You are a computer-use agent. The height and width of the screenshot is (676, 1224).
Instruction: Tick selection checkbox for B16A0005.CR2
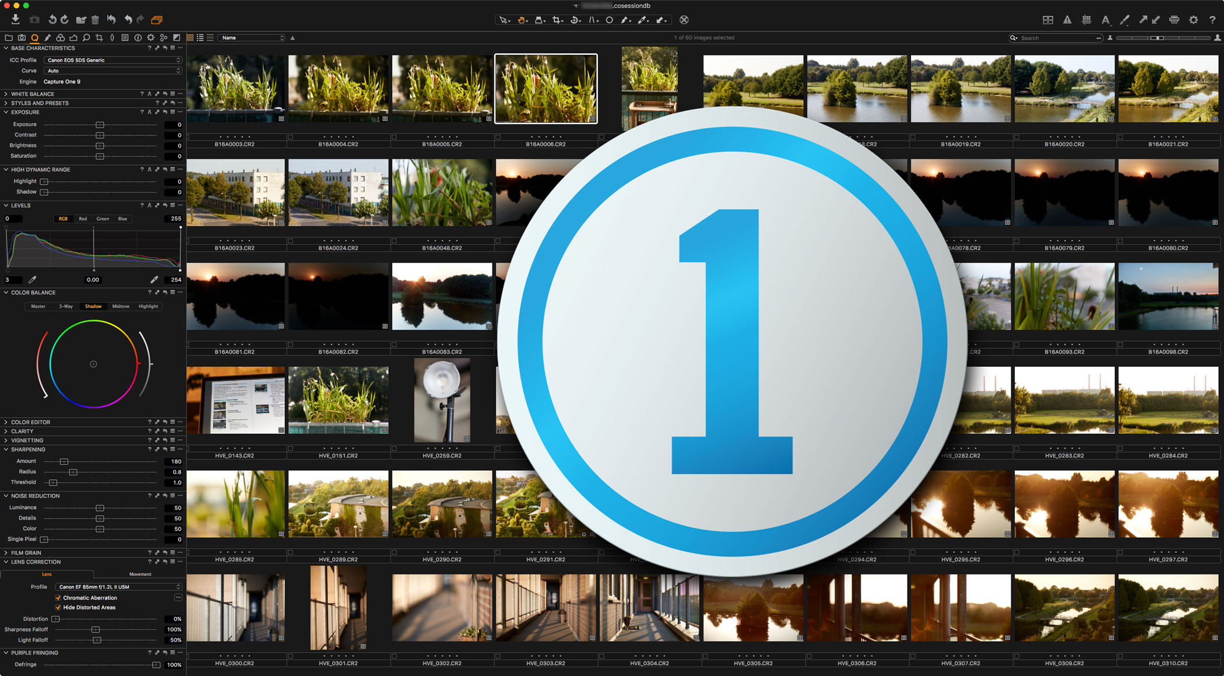pos(394,137)
